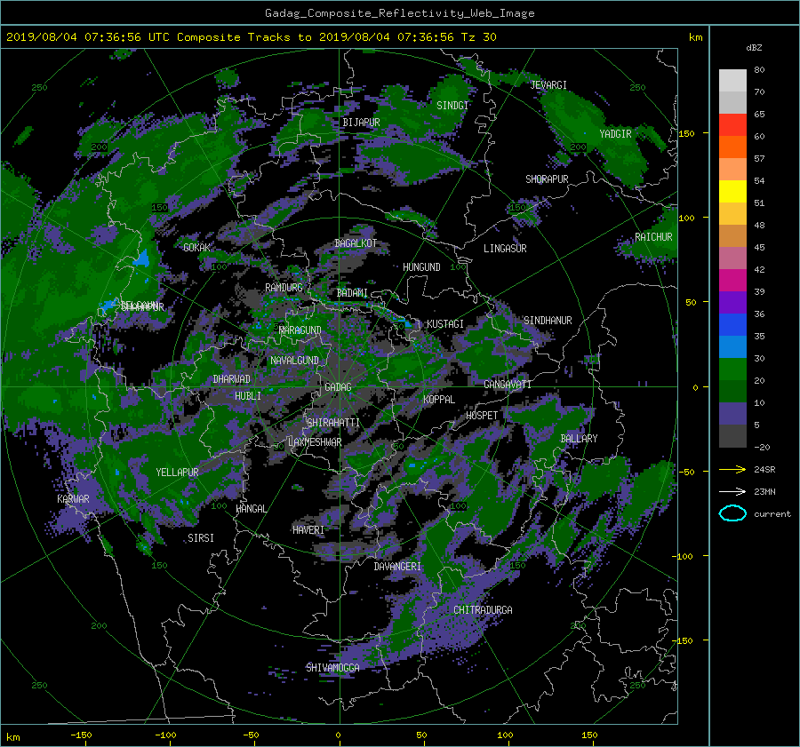800x747 pixels.
Task: Click the SINDGI city label
Action: pos(452,106)
